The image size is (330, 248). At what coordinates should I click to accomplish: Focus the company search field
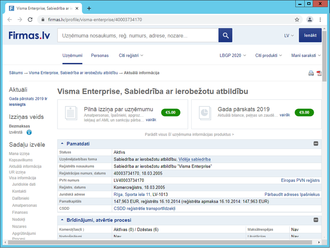coord(138,36)
